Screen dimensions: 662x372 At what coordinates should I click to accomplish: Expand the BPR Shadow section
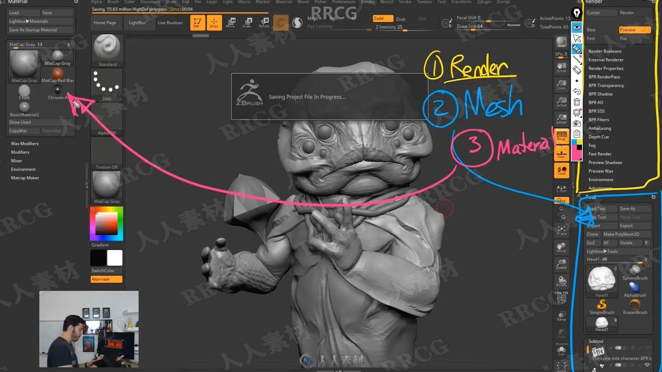[600, 94]
